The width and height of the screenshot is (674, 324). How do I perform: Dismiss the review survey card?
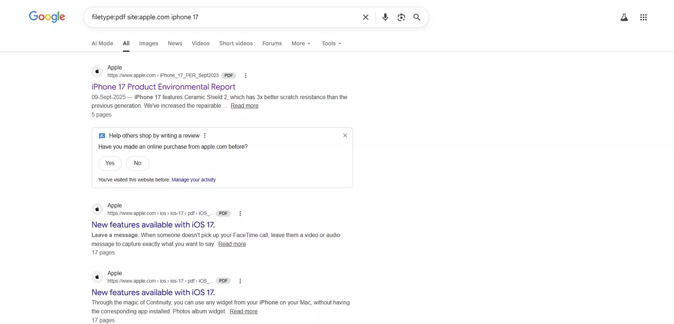click(345, 135)
